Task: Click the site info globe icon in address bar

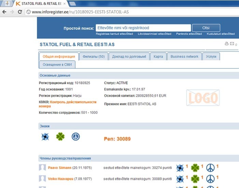Action: [28, 12]
